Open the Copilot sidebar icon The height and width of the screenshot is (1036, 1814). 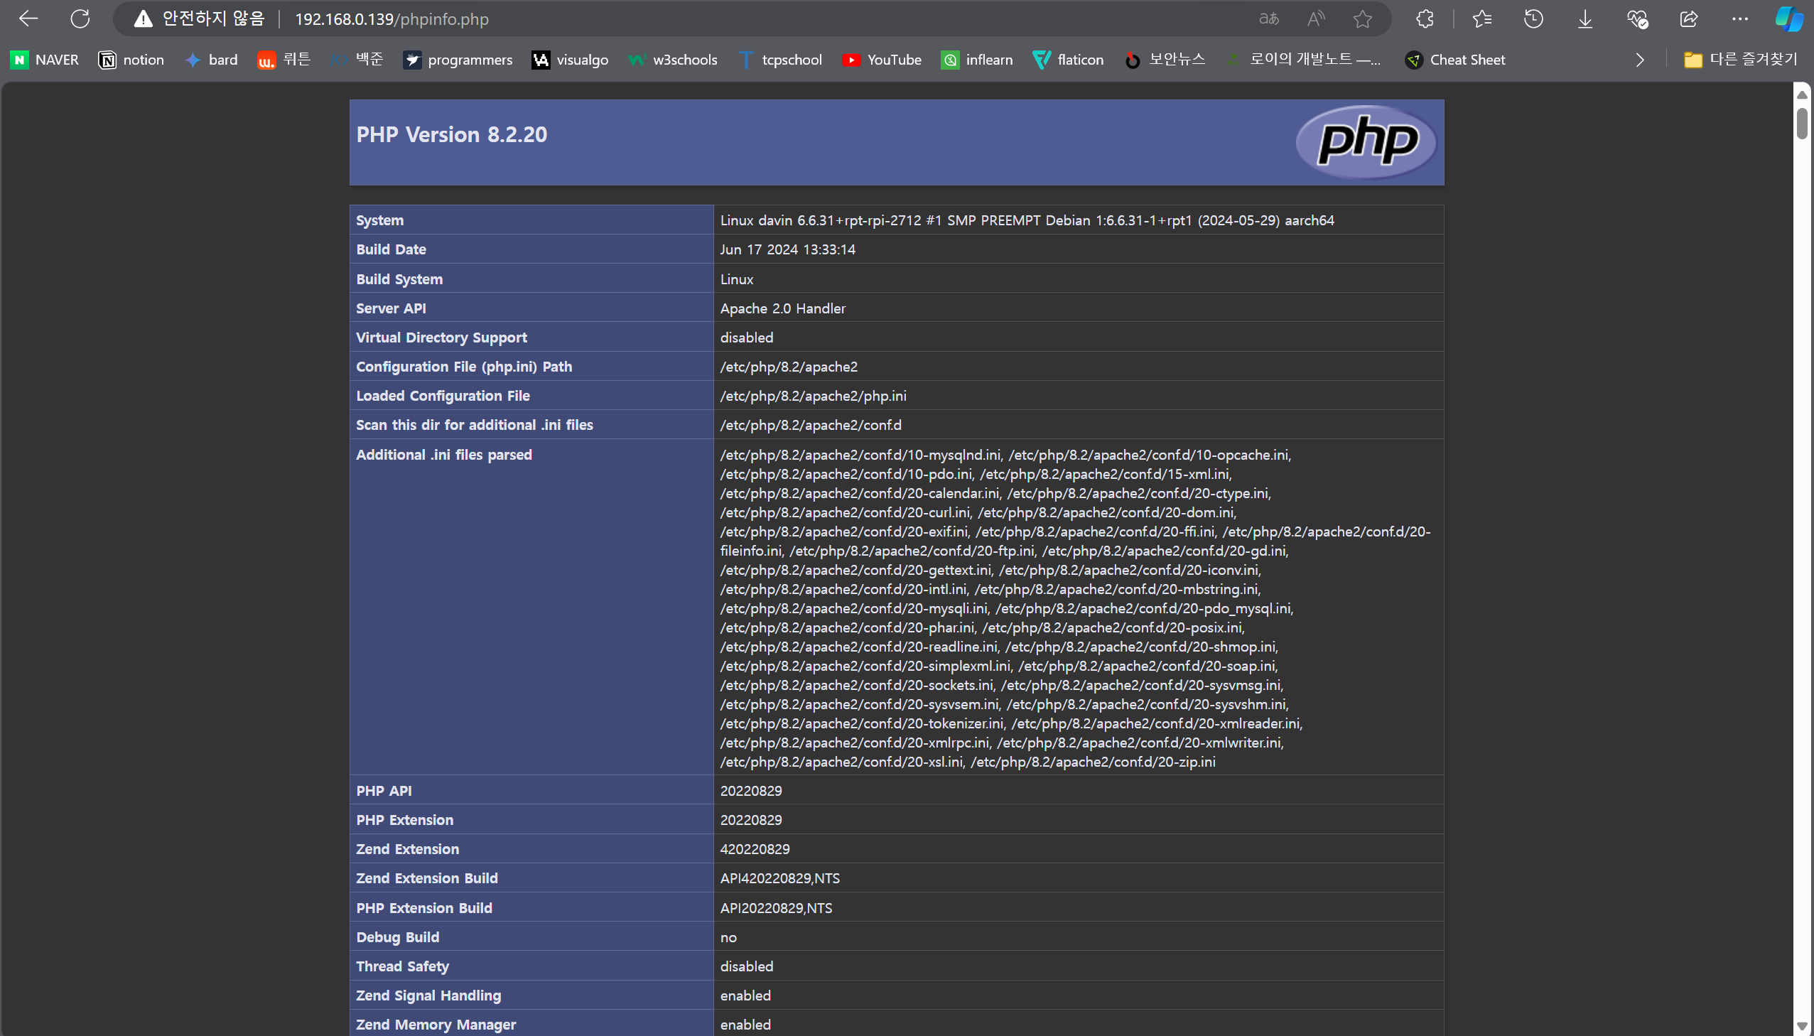tap(1788, 19)
